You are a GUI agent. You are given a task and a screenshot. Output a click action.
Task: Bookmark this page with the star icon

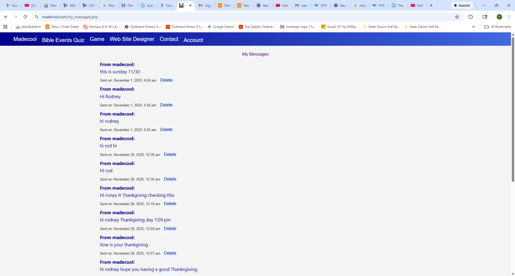(457, 16)
